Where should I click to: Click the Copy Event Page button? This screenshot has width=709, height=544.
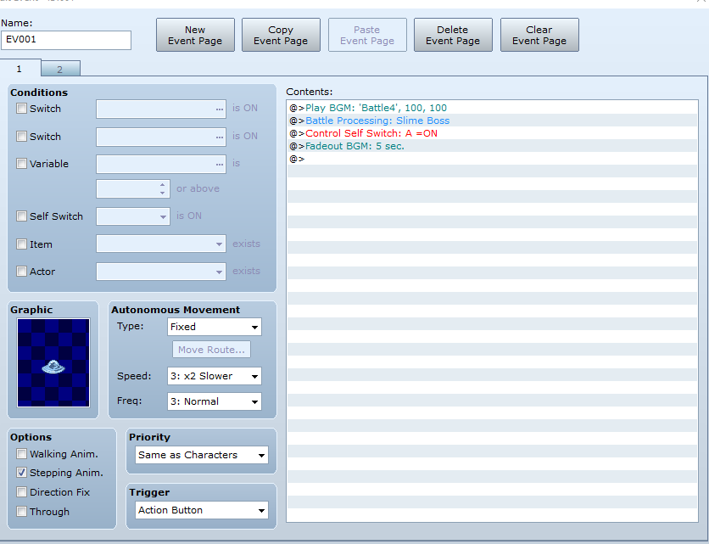tap(281, 35)
